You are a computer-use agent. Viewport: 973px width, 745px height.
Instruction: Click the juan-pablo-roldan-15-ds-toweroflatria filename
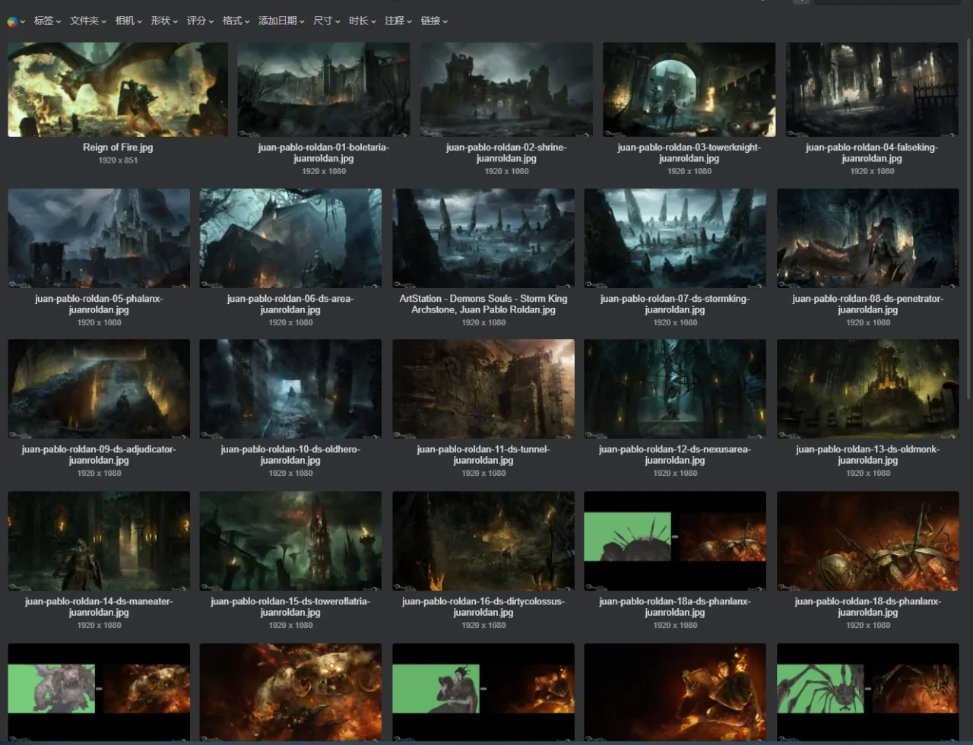click(x=290, y=607)
